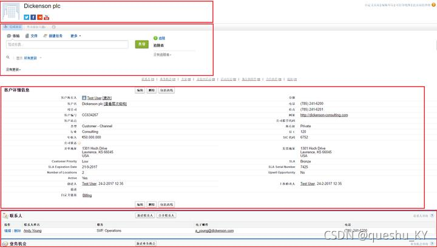
Task: Click the Contacts section help icon
Action: click(x=432, y=216)
